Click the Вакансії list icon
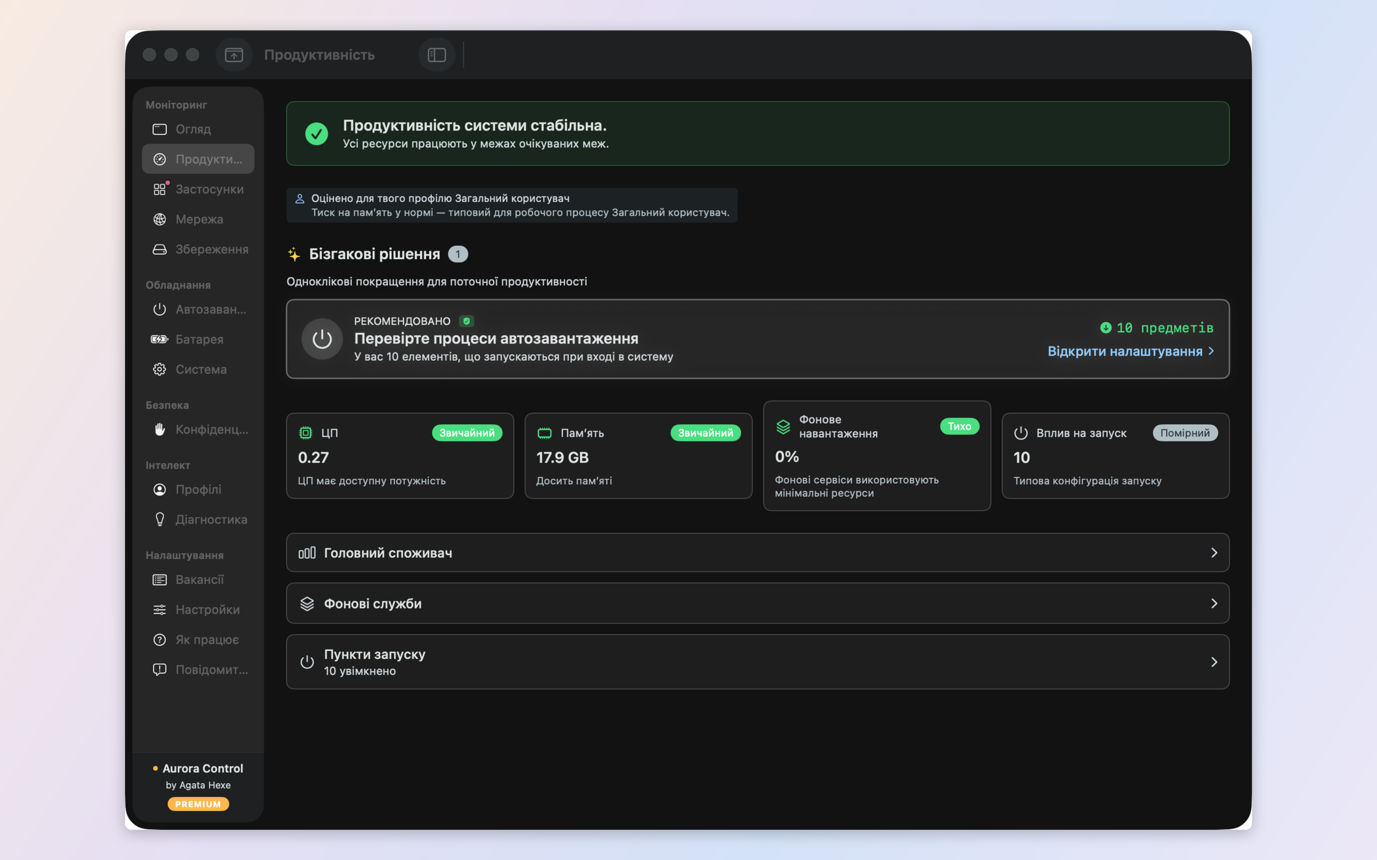Image resolution: width=1377 pixels, height=860 pixels. tap(159, 579)
